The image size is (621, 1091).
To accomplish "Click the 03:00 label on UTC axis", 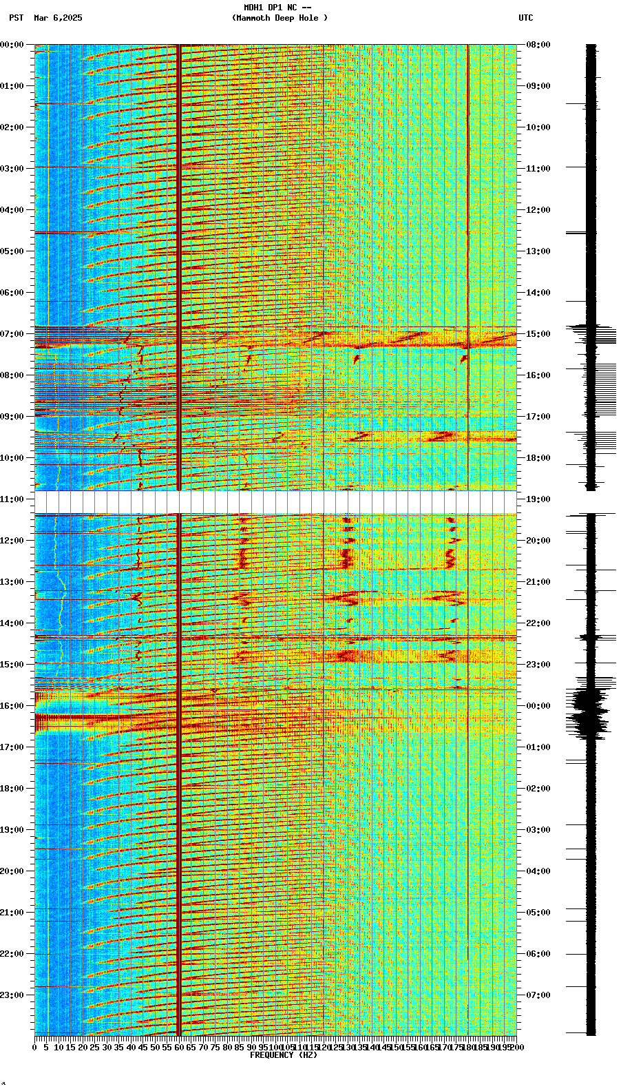I will coord(538,830).
